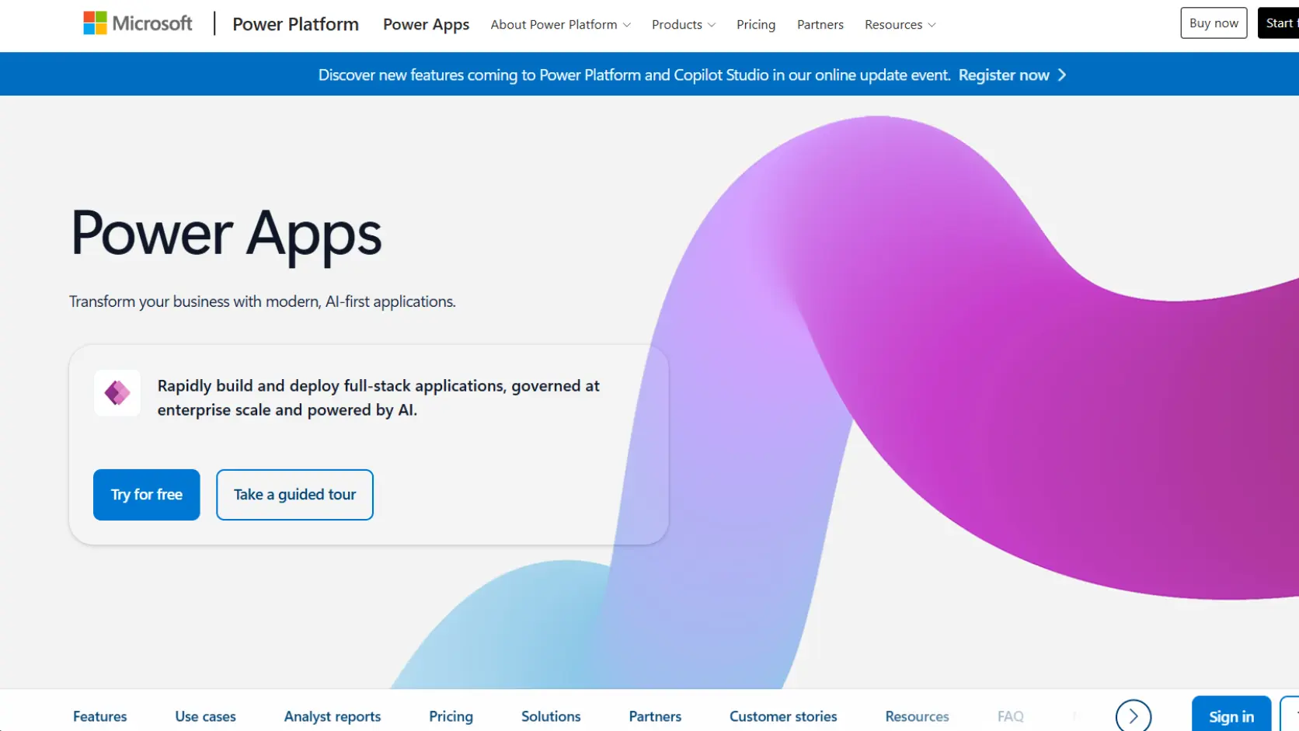Click the Power Apps main heading

coord(226,234)
